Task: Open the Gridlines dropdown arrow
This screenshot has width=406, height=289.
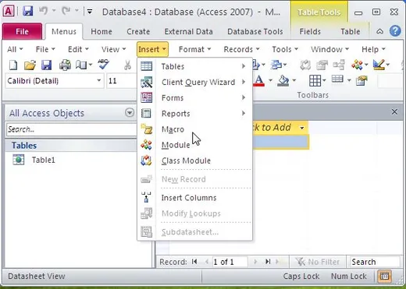Action: click(x=324, y=80)
